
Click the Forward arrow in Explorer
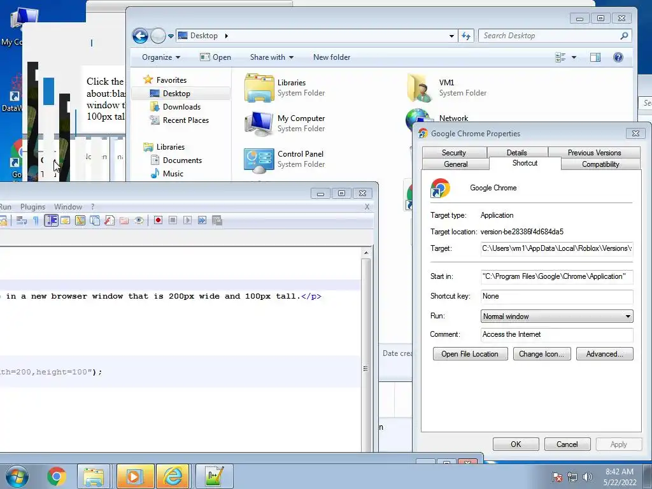point(158,36)
